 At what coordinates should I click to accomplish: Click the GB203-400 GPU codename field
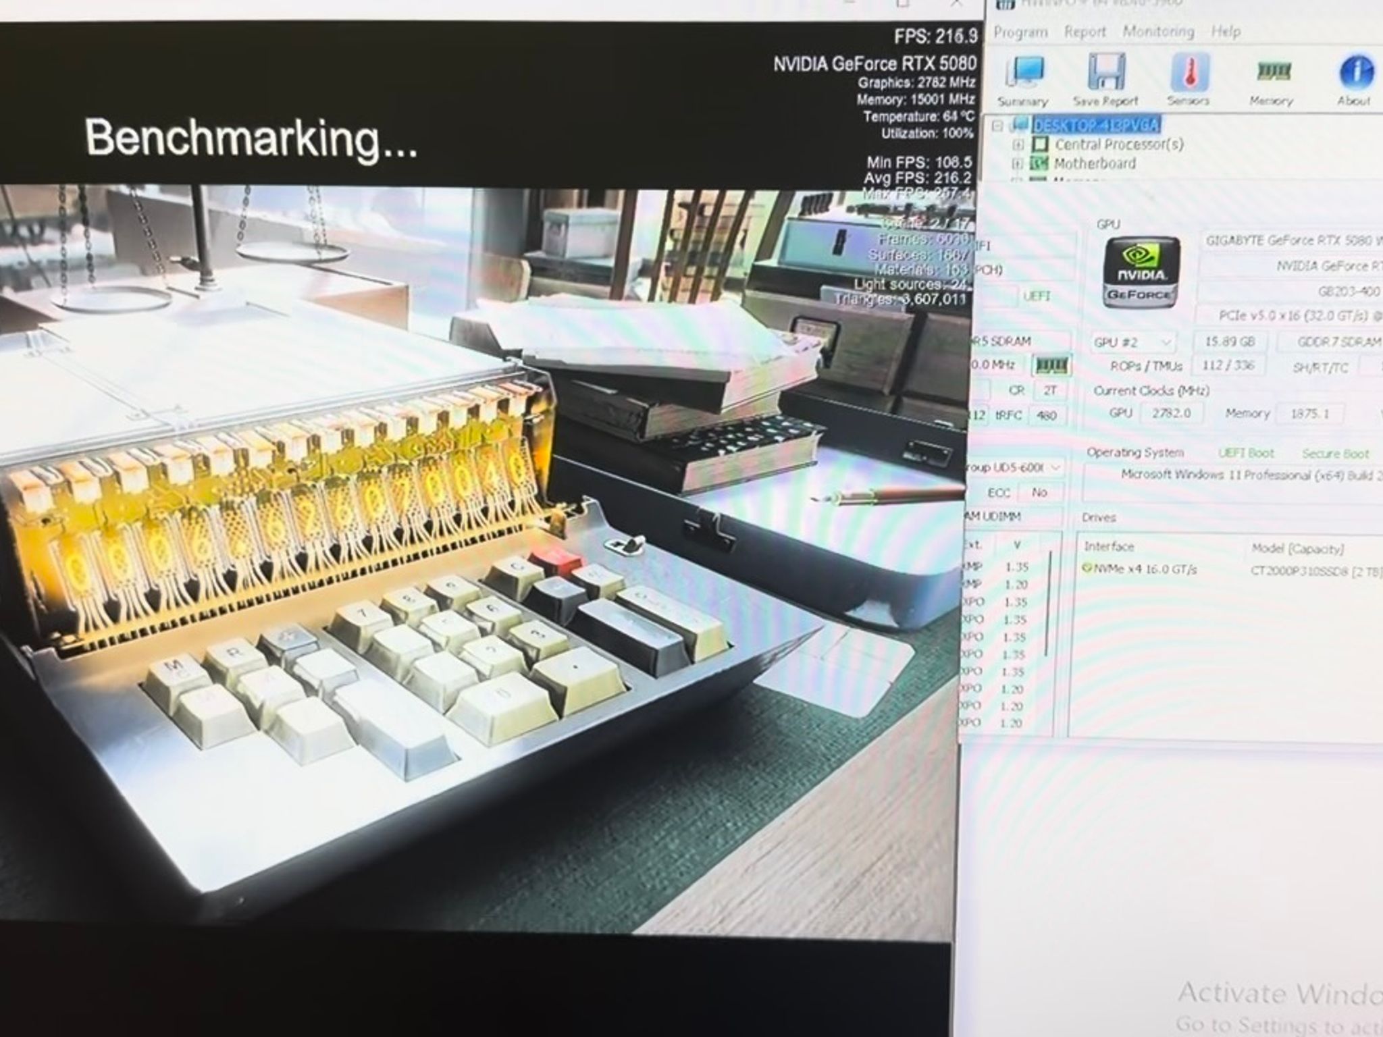click(1290, 292)
